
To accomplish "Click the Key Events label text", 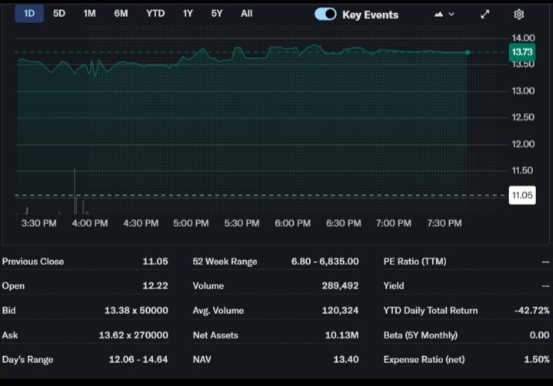I will [x=370, y=15].
